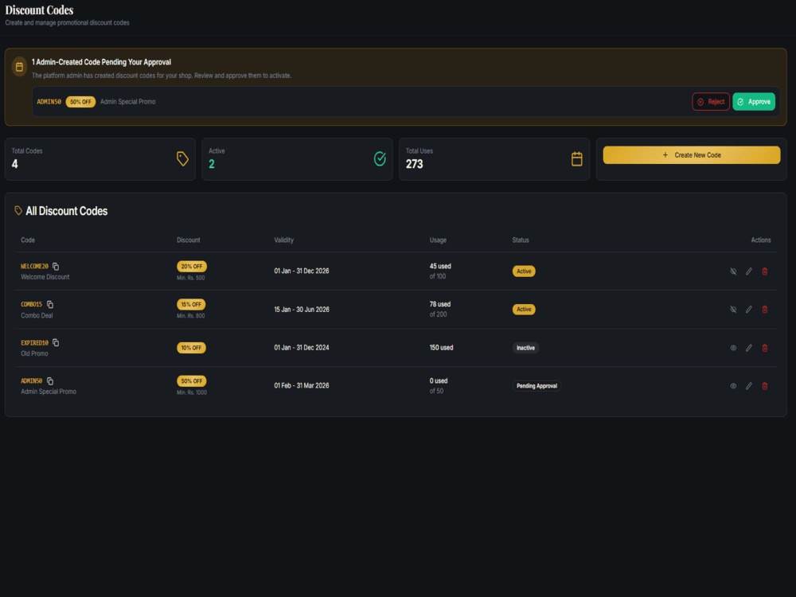The height and width of the screenshot is (597, 796).
Task: Delete the ADMIN50 discount code
Action: click(x=765, y=386)
